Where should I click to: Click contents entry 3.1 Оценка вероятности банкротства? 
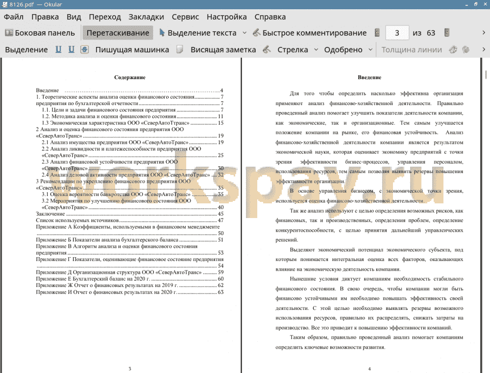(132, 194)
